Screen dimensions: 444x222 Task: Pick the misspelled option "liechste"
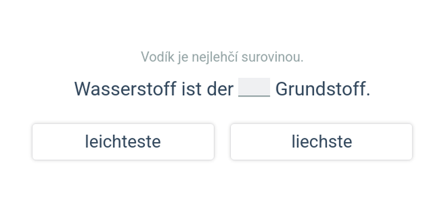[x=321, y=142]
